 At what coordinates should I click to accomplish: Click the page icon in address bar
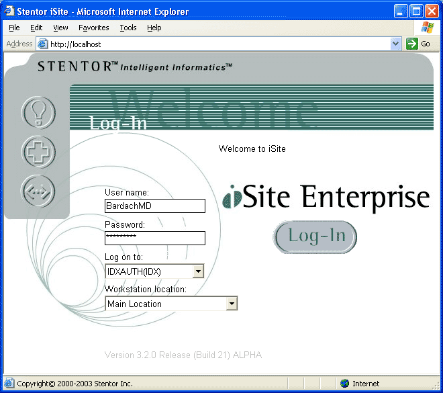click(43, 44)
